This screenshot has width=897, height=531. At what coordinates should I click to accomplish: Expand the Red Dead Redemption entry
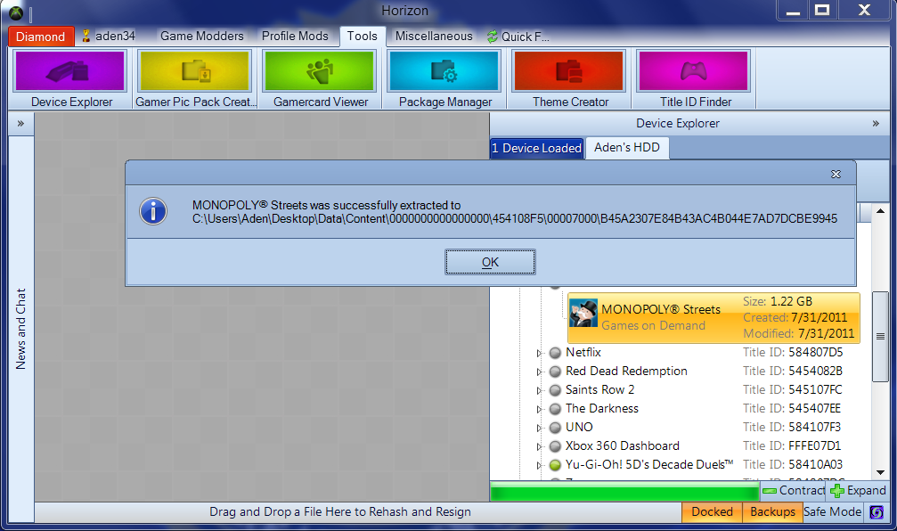[x=539, y=372]
